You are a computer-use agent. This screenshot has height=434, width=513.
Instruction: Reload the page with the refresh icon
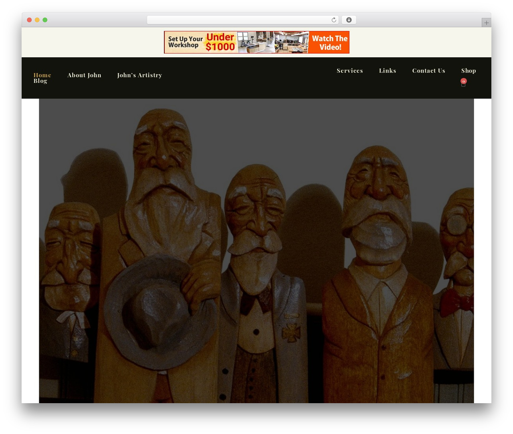pos(333,20)
